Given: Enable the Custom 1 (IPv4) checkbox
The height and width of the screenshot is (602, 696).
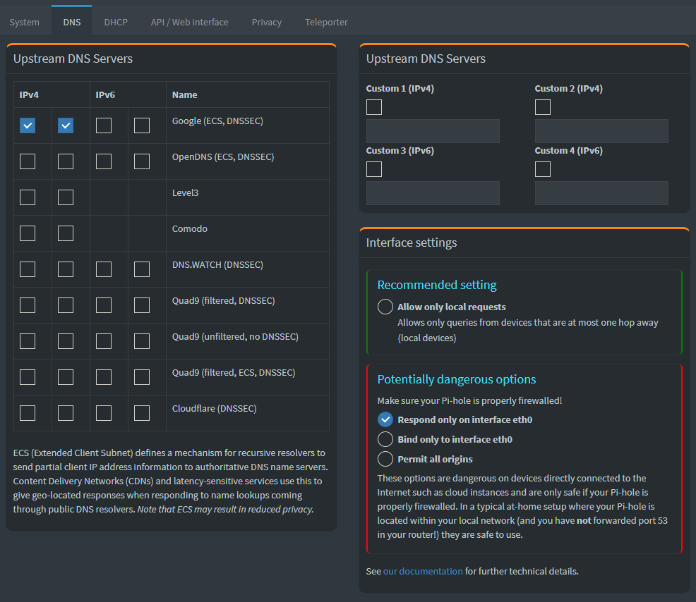Looking at the screenshot, I should coord(374,107).
